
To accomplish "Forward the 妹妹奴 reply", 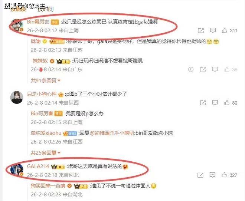I will (203, 69).
